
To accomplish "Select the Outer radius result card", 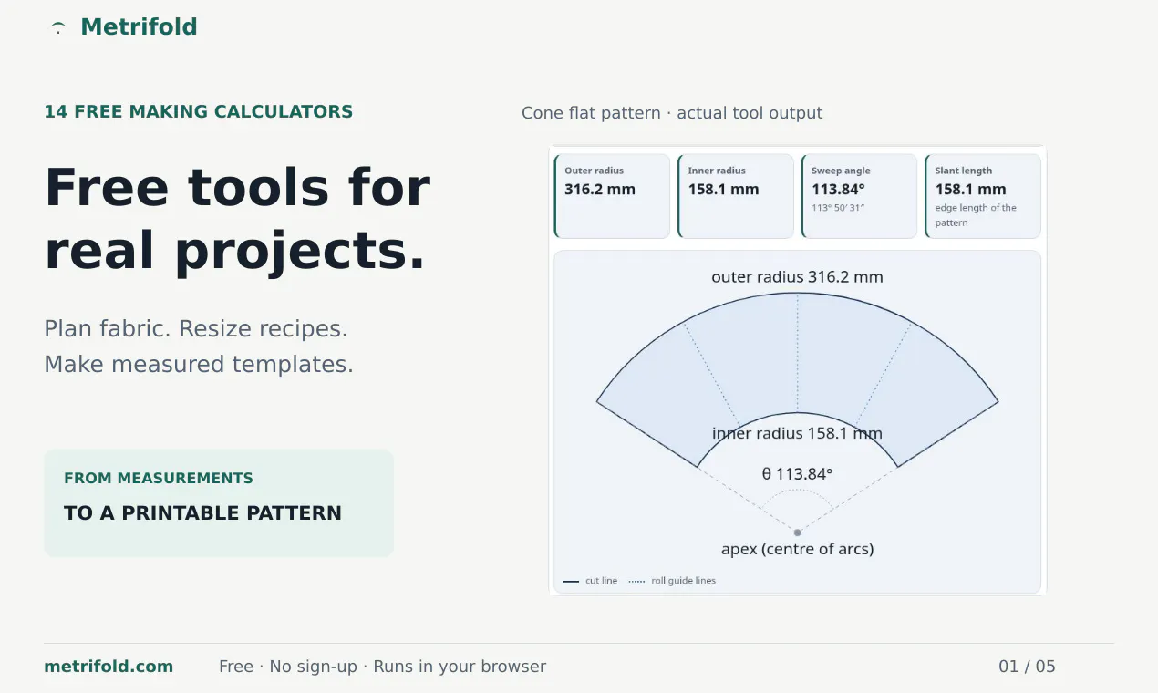I will 612,196.
